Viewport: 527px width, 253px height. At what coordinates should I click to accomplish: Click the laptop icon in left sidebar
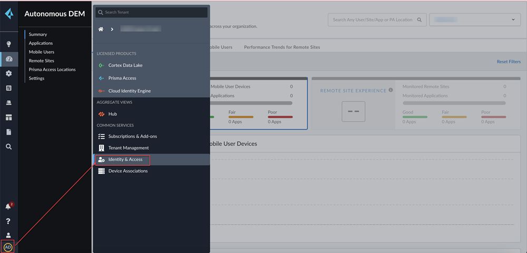[9, 103]
